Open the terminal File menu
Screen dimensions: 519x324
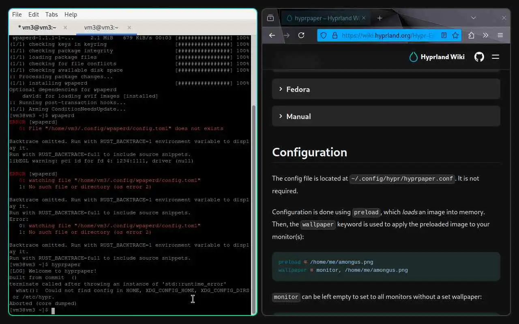(17, 14)
